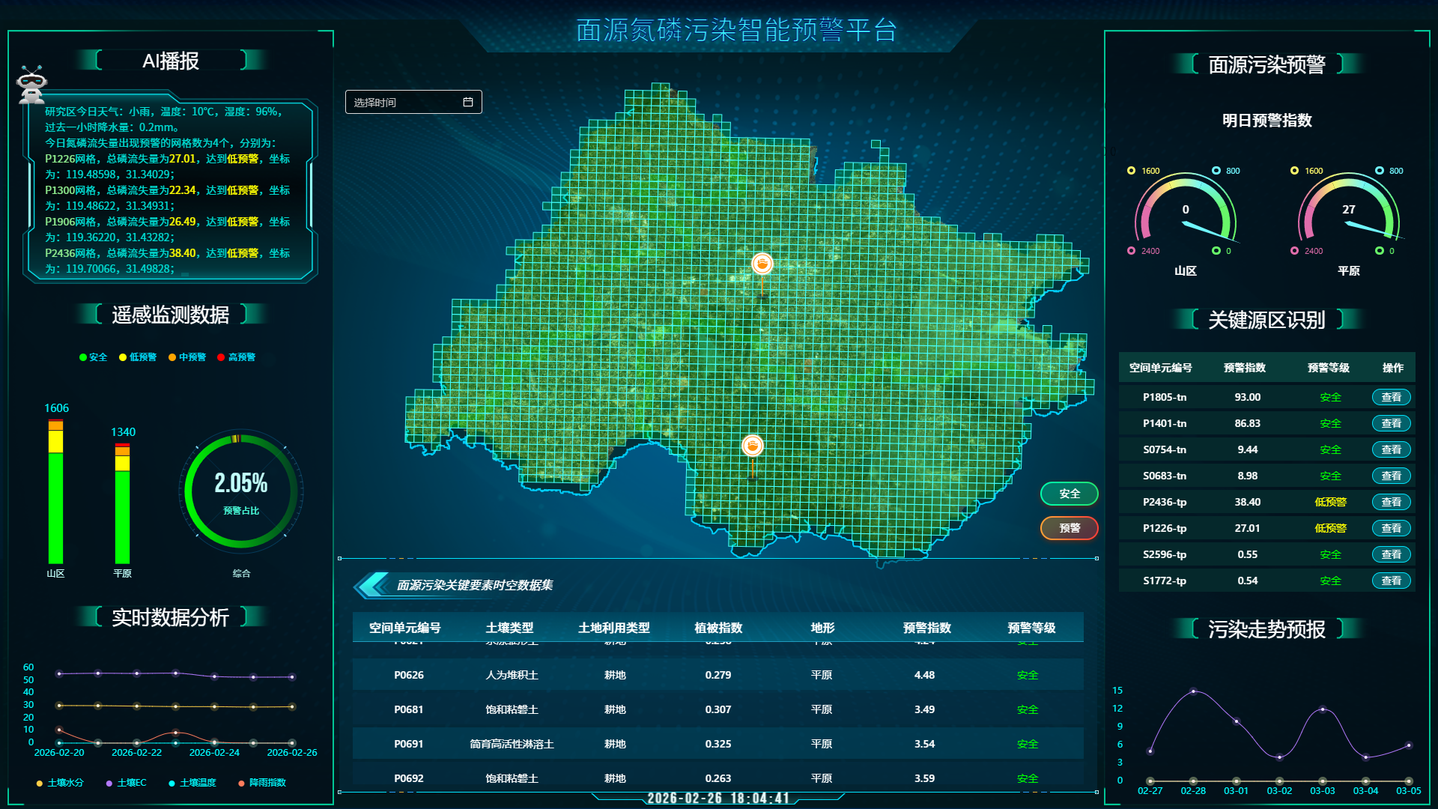Screen dimensions: 1438x809
Task: Switch map to 预警 layer button
Action: [x=1069, y=528]
